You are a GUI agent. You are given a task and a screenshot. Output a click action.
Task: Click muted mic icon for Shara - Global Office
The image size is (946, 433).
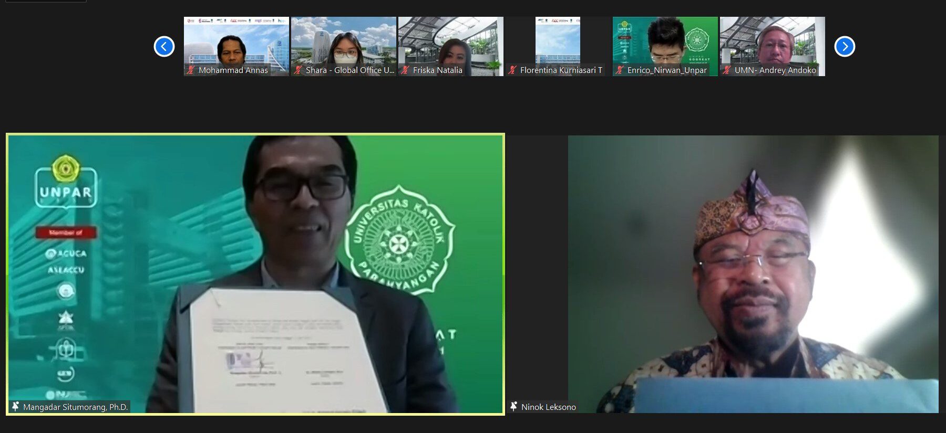pos(298,70)
